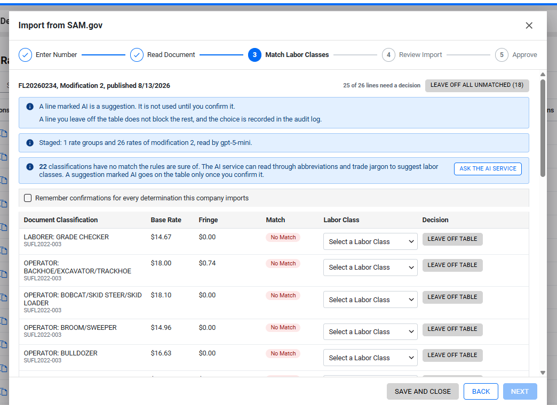Select step 3 Match Labor Classes circle

coord(254,55)
